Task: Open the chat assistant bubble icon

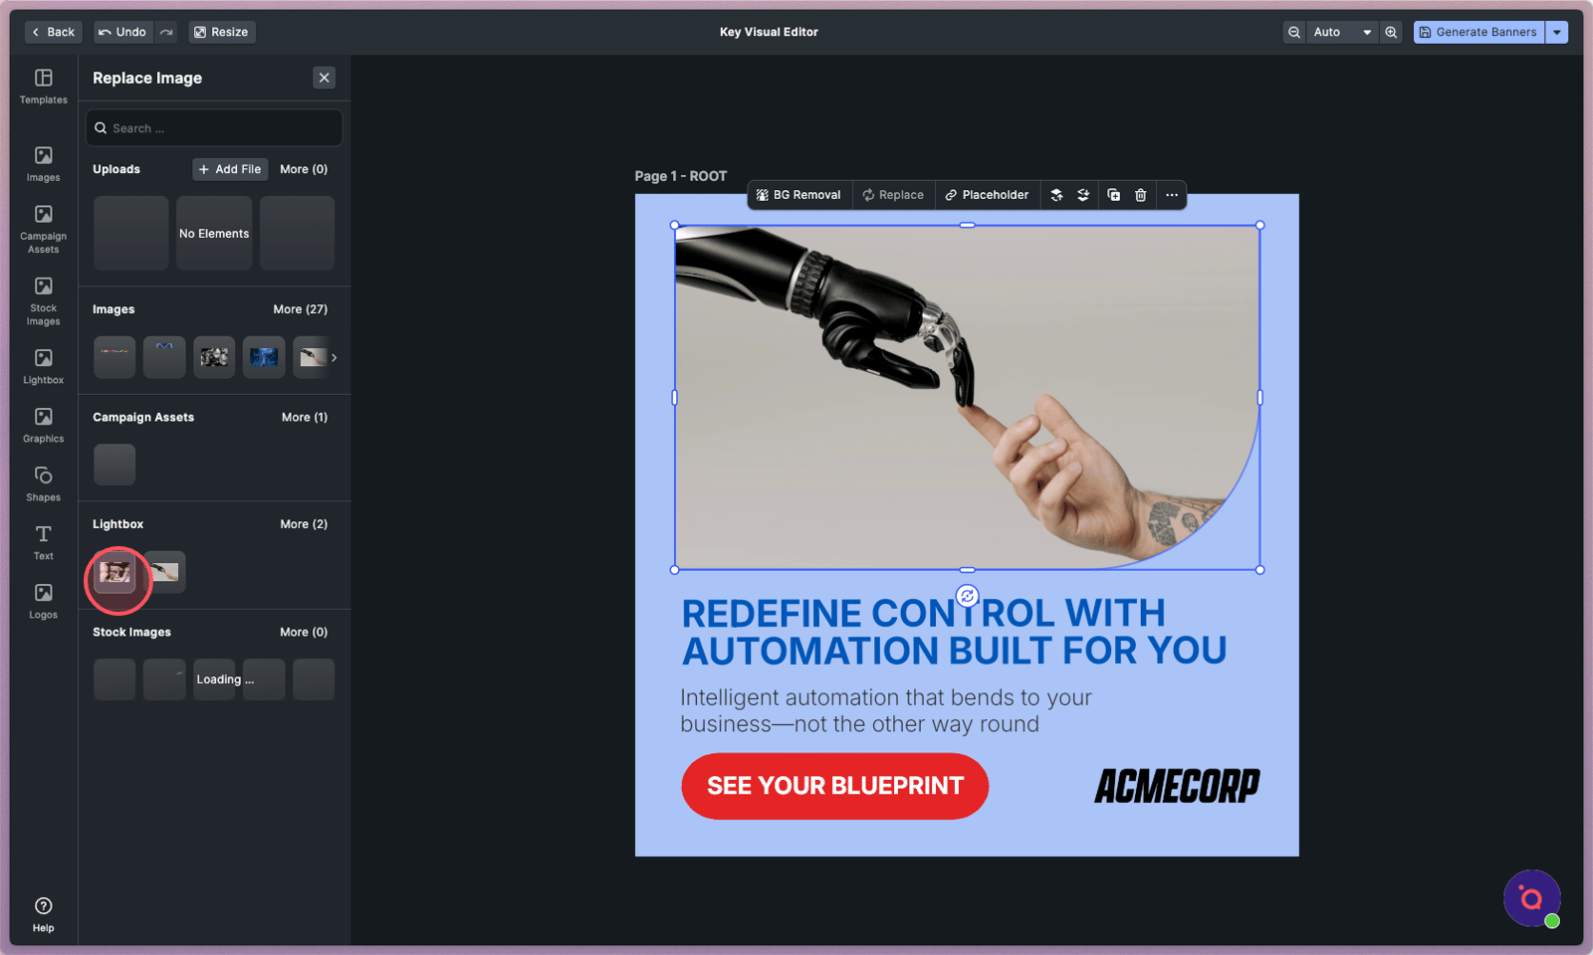Action: pos(1531,898)
